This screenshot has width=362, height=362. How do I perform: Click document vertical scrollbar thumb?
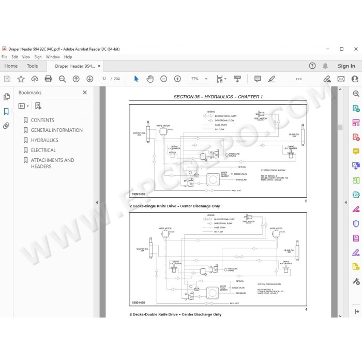[340, 127]
